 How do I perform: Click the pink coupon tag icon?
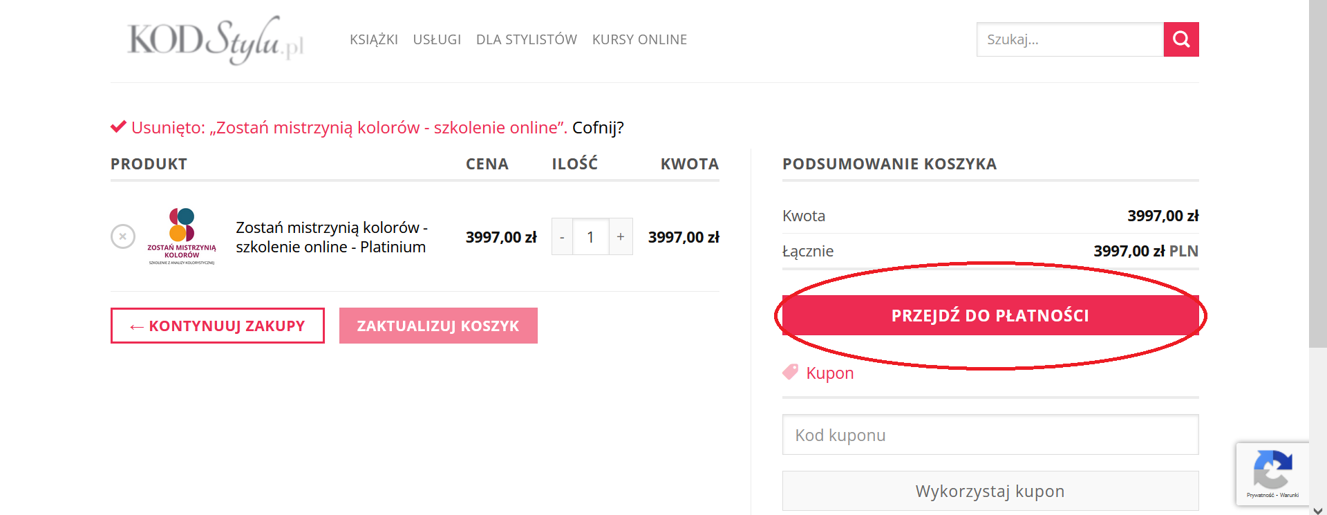790,372
